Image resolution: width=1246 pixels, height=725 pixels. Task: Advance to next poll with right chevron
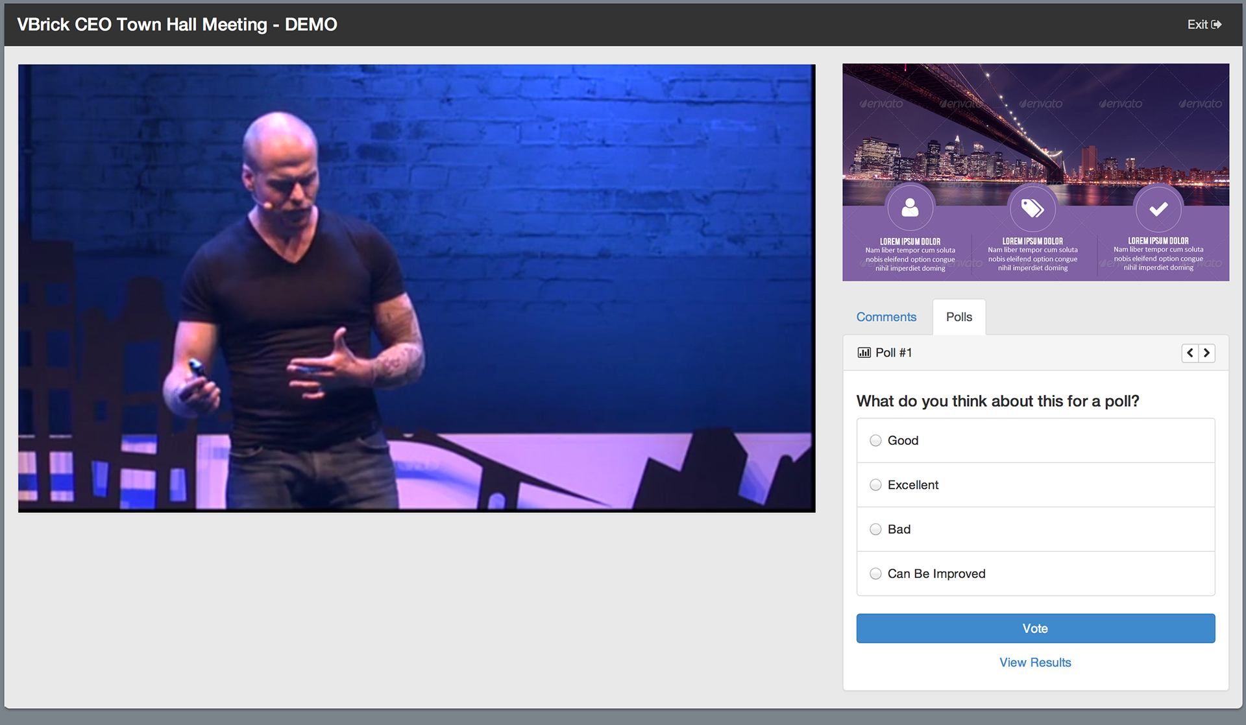pos(1206,353)
